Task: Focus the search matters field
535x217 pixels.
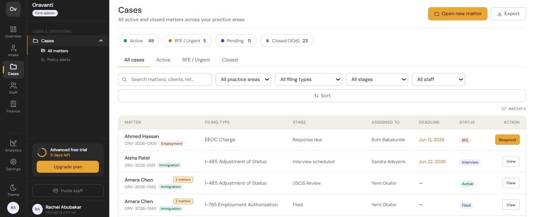Action: (x=165, y=79)
